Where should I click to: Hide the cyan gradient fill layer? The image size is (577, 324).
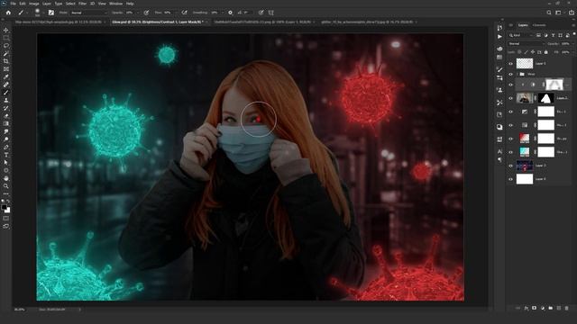[510, 152]
